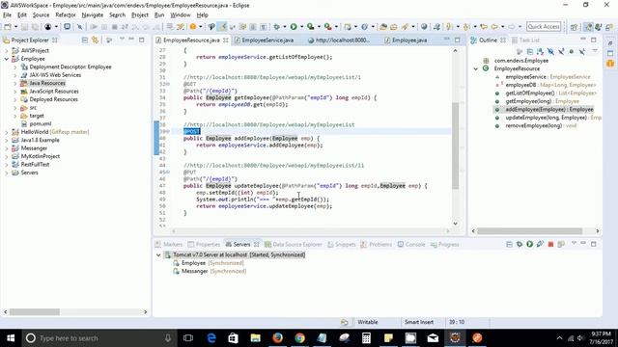The width and height of the screenshot is (618, 347).
Task: Select Employee module under Tomcat server
Action: (209, 263)
